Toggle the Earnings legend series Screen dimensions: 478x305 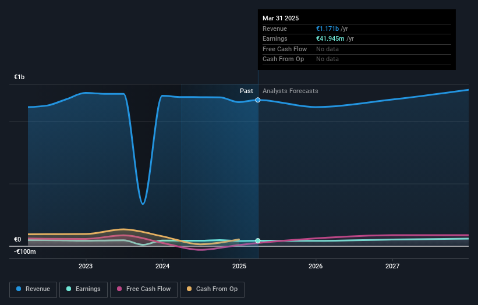click(83, 289)
